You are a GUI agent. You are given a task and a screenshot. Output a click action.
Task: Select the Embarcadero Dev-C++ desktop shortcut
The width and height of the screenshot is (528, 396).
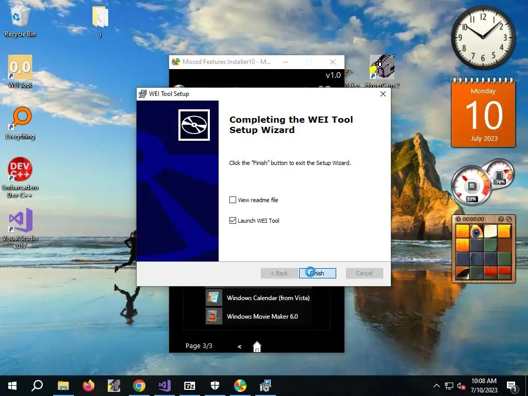20,177
